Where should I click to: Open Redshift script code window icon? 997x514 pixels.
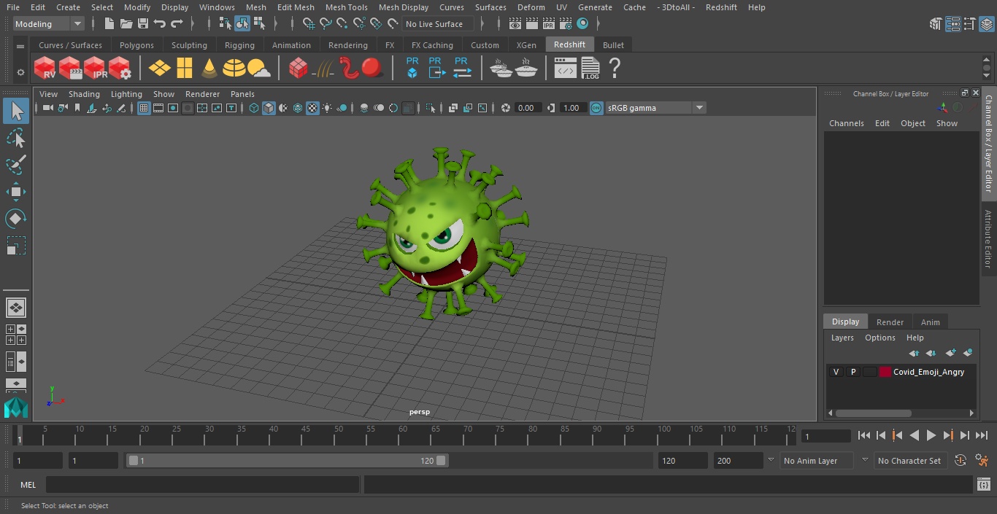click(566, 69)
